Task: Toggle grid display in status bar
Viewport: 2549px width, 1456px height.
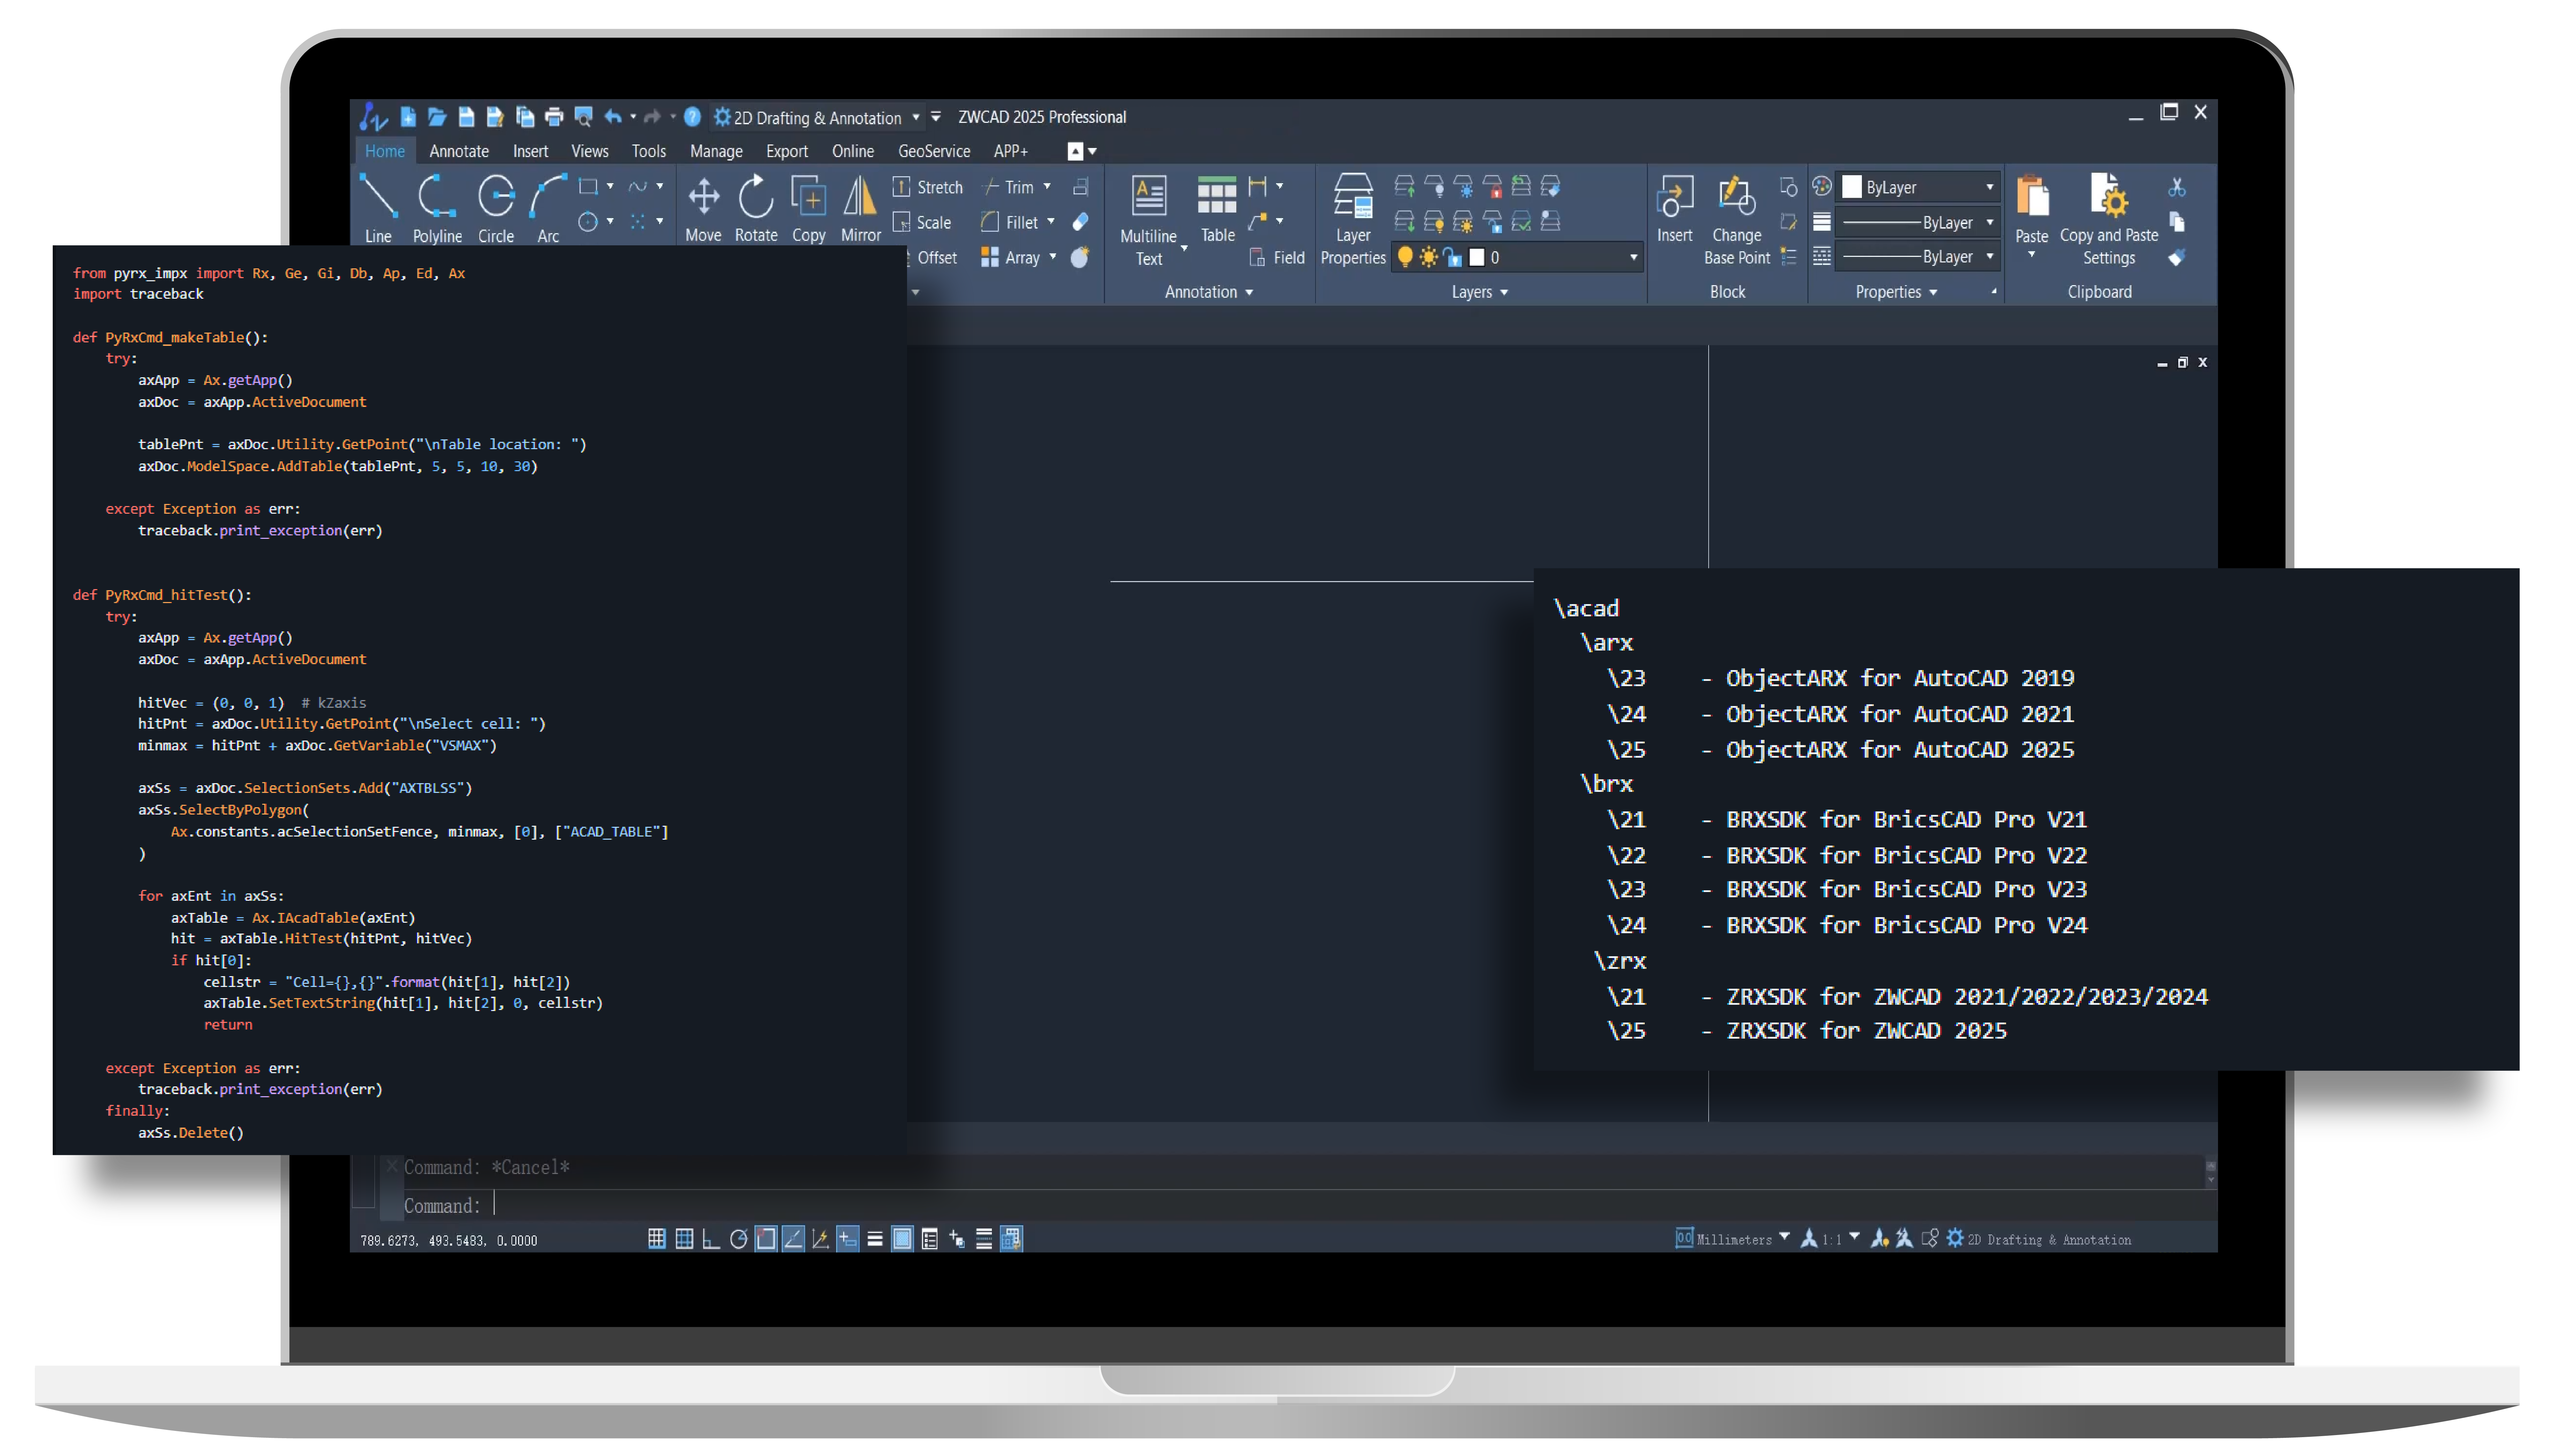Action: click(684, 1239)
